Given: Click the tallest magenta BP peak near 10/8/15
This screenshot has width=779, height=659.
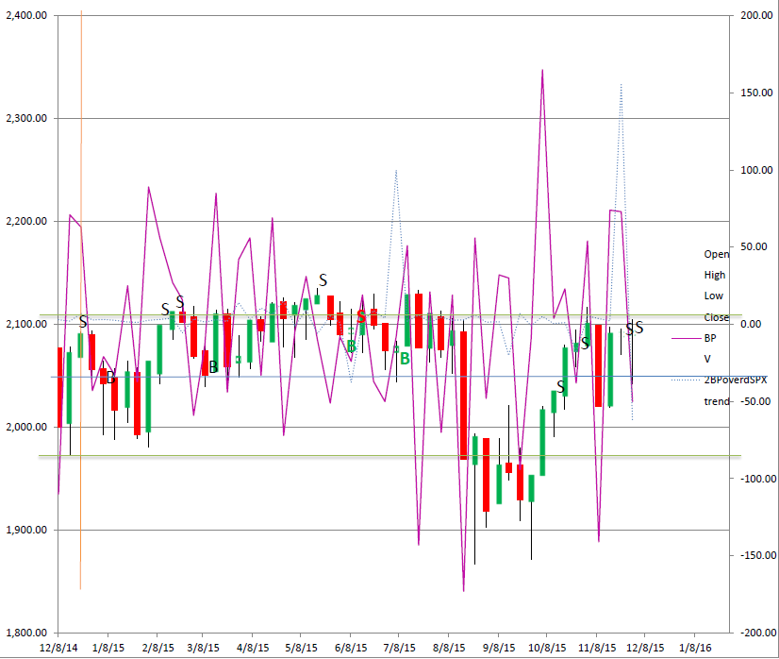Looking at the screenshot, I should [x=542, y=70].
